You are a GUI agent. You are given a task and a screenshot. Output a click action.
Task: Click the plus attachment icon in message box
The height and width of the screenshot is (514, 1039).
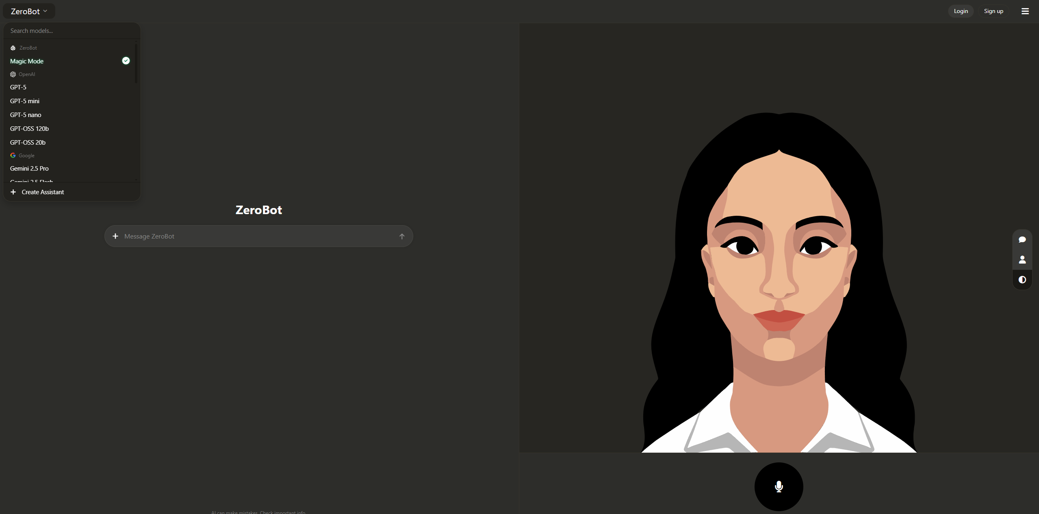115,236
